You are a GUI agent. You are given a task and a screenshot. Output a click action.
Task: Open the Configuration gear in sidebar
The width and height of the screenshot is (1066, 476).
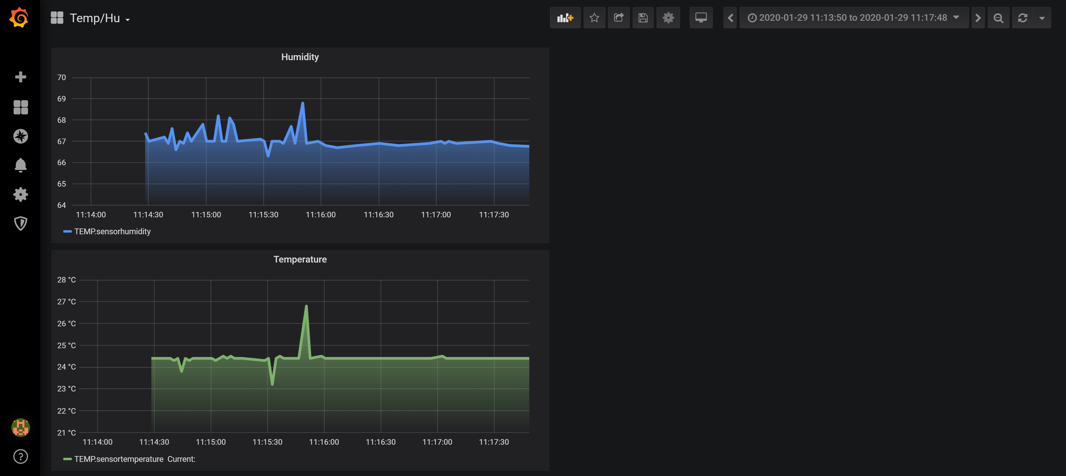[20, 194]
